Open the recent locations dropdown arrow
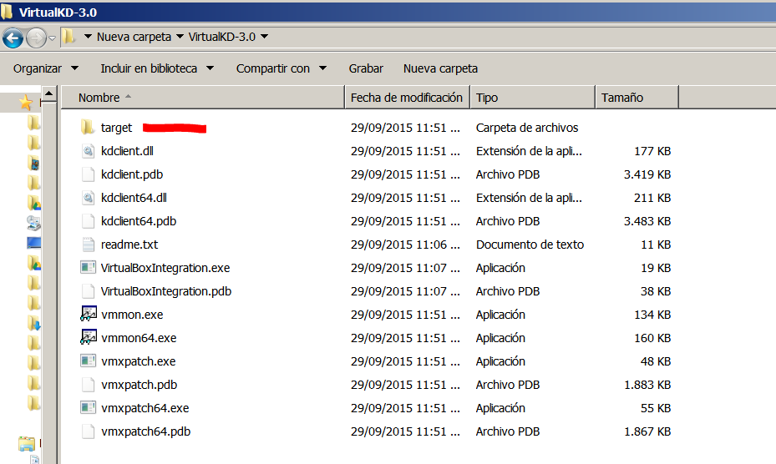 [52, 38]
